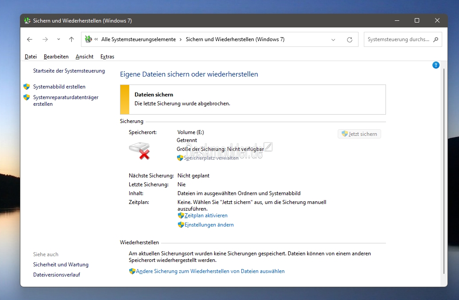Open the Extras menu
This screenshot has width=459, height=300.
click(107, 57)
